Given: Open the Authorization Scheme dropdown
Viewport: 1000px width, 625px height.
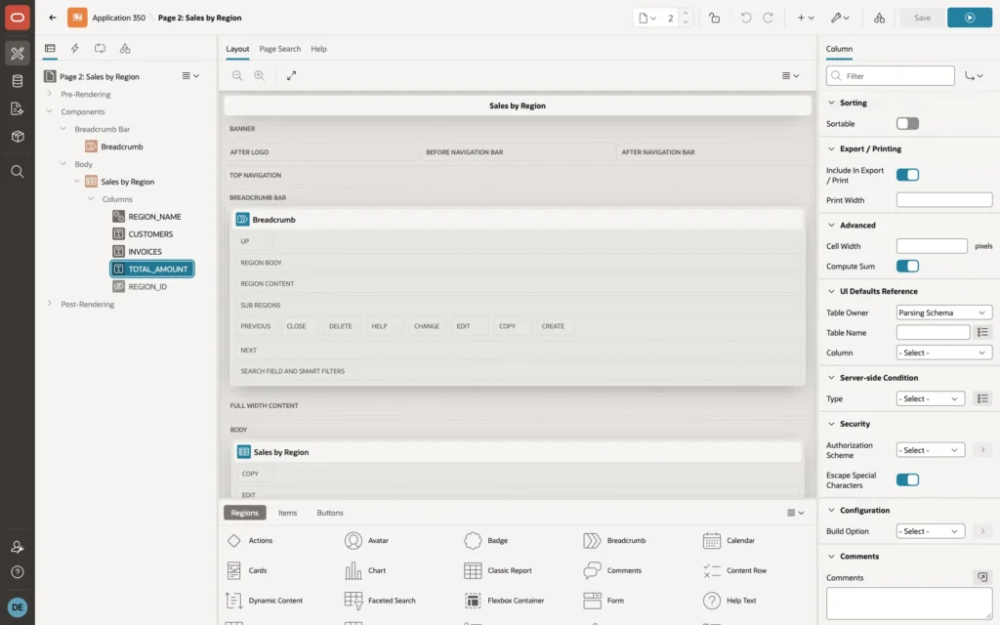Looking at the screenshot, I should point(930,450).
